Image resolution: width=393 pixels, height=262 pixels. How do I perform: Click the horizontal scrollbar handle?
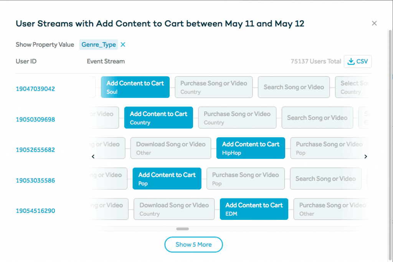pos(182,229)
